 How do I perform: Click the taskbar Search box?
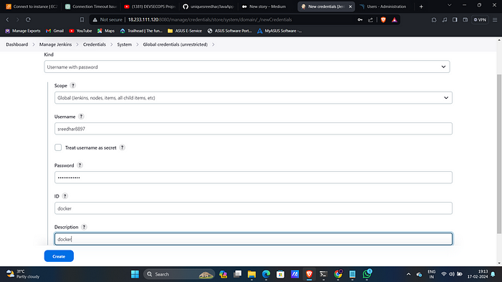(x=179, y=274)
